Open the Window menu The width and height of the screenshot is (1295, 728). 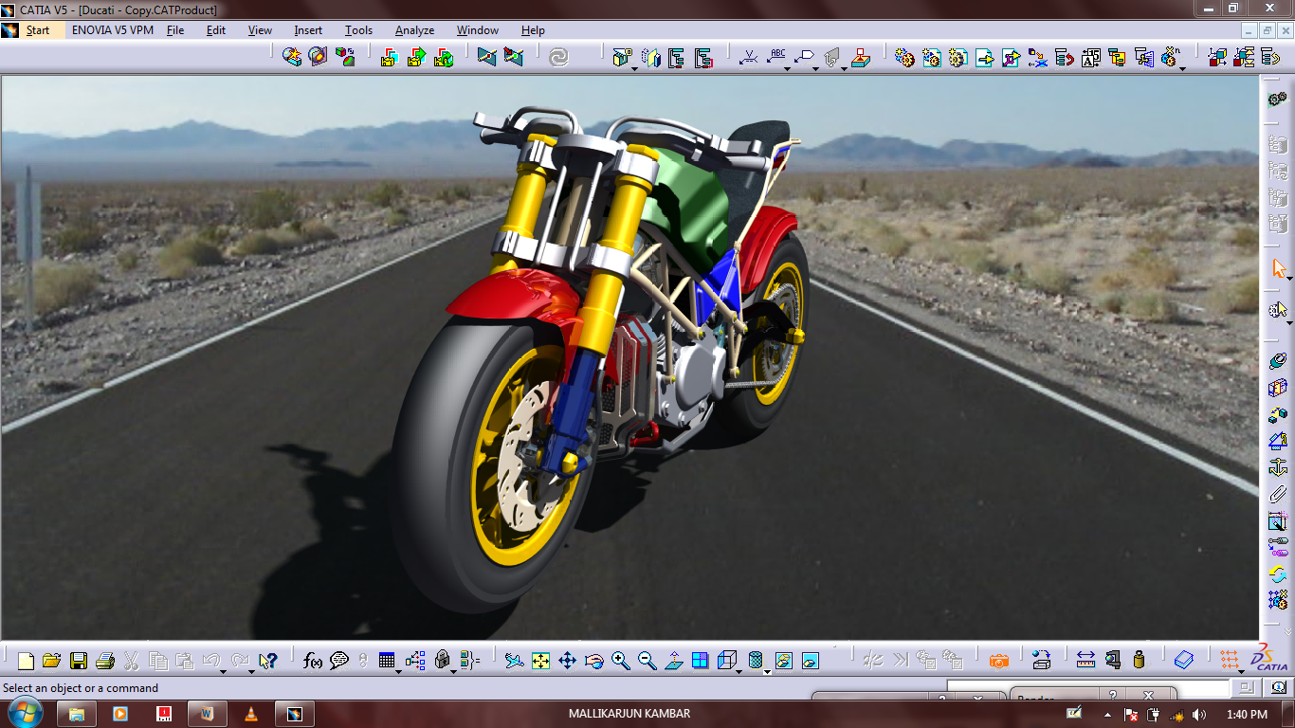[478, 30]
